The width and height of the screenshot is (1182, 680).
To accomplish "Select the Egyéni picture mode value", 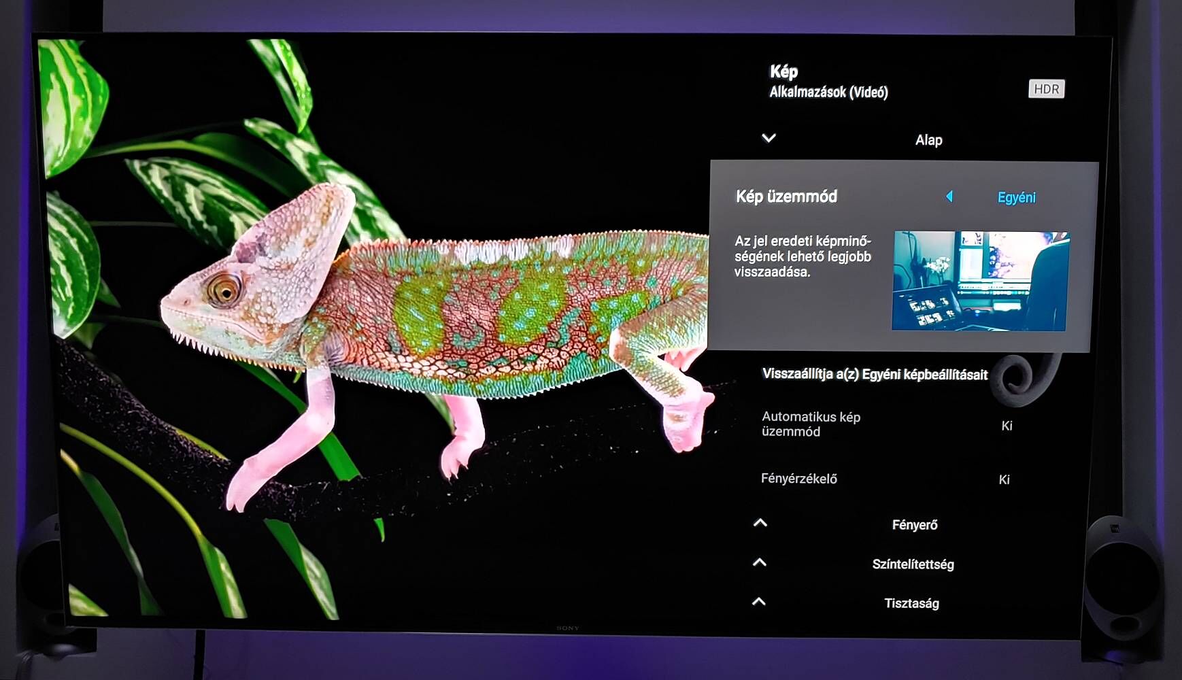I will tap(1016, 197).
